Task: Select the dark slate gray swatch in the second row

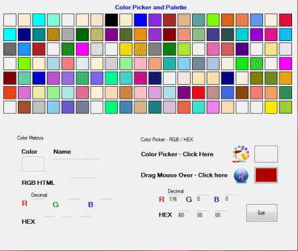Action: tap(227, 34)
